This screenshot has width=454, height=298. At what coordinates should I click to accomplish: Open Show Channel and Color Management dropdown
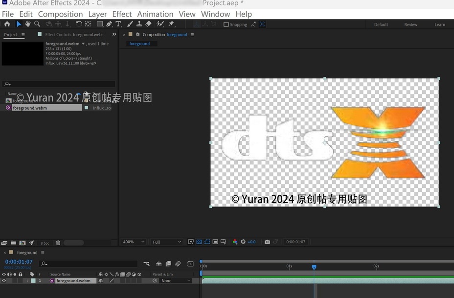235,242
